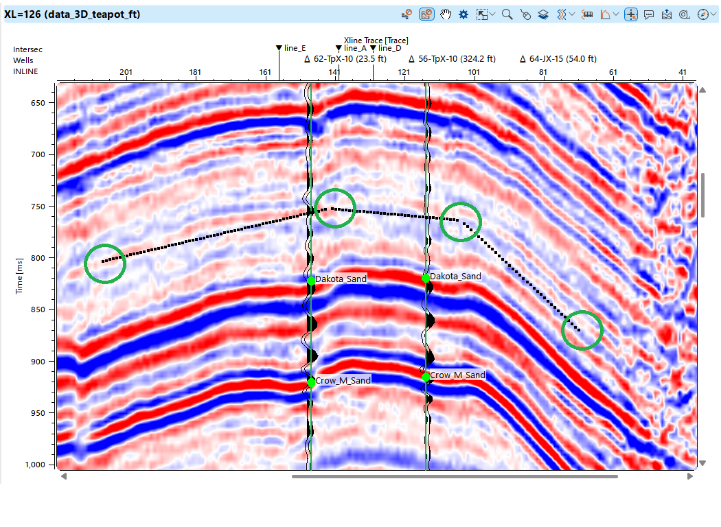This screenshot has width=721, height=527.
Task: Click the Dakota_Sand marker label
Action: point(341,279)
